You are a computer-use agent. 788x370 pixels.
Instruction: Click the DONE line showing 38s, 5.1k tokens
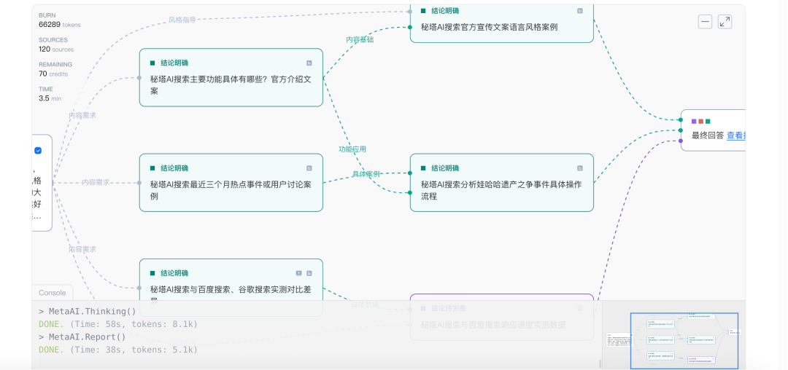pyautogui.click(x=118, y=350)
